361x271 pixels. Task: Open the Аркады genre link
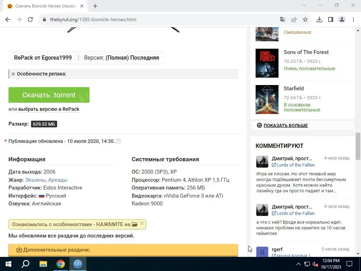tap(58, 180)
